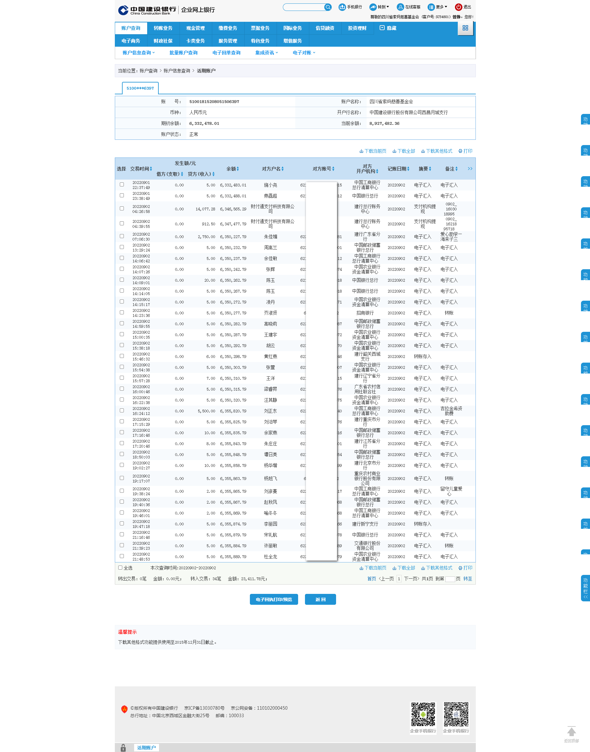Image resolution: width=590 pixels, height=752 pixels.
Task: Click the bottom 下载全部 download link
Action: tap(404, 568)
